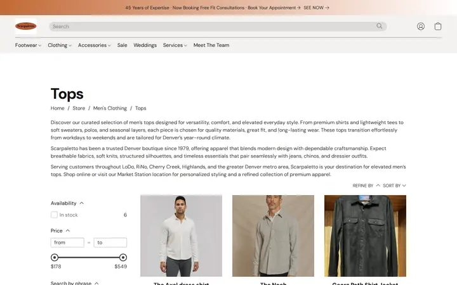Open the account profile icon

pos(421,26)
